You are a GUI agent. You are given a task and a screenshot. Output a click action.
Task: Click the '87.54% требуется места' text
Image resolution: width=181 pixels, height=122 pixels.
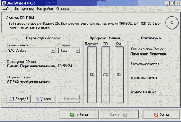(x=28, y=82)
